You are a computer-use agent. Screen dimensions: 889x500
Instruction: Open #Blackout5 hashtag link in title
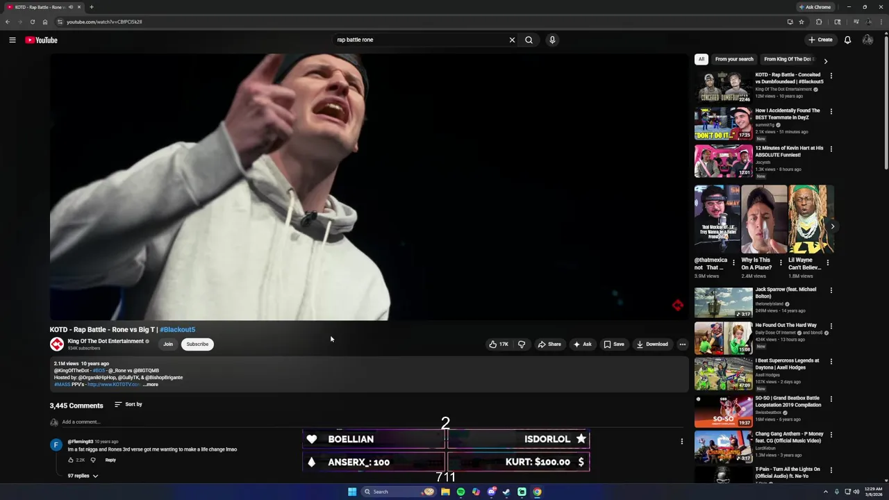tap(178, 330)
